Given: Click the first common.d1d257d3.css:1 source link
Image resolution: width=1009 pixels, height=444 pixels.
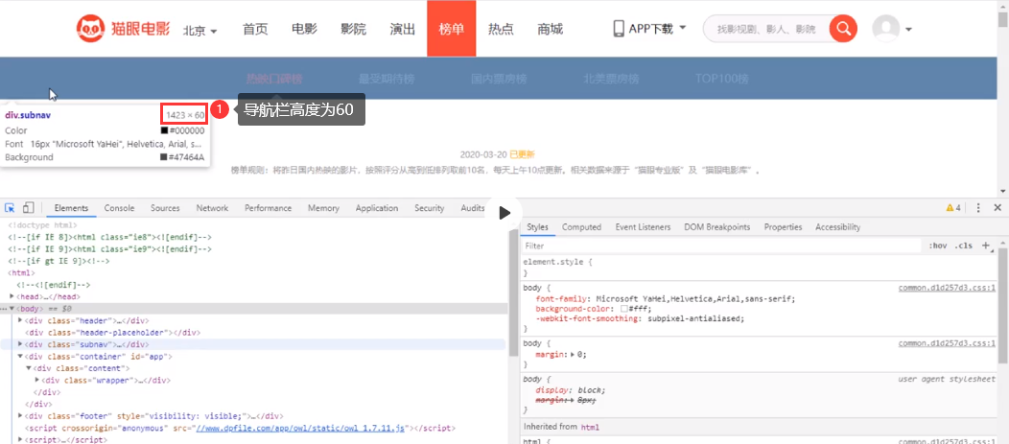Looking at the screenshot, I should [948, 289].
